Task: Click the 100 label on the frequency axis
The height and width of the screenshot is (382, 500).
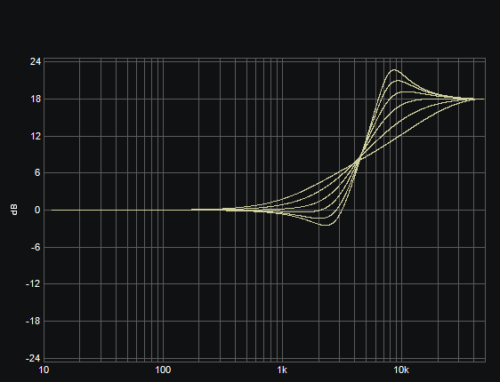Action: [x=163, y=370]
